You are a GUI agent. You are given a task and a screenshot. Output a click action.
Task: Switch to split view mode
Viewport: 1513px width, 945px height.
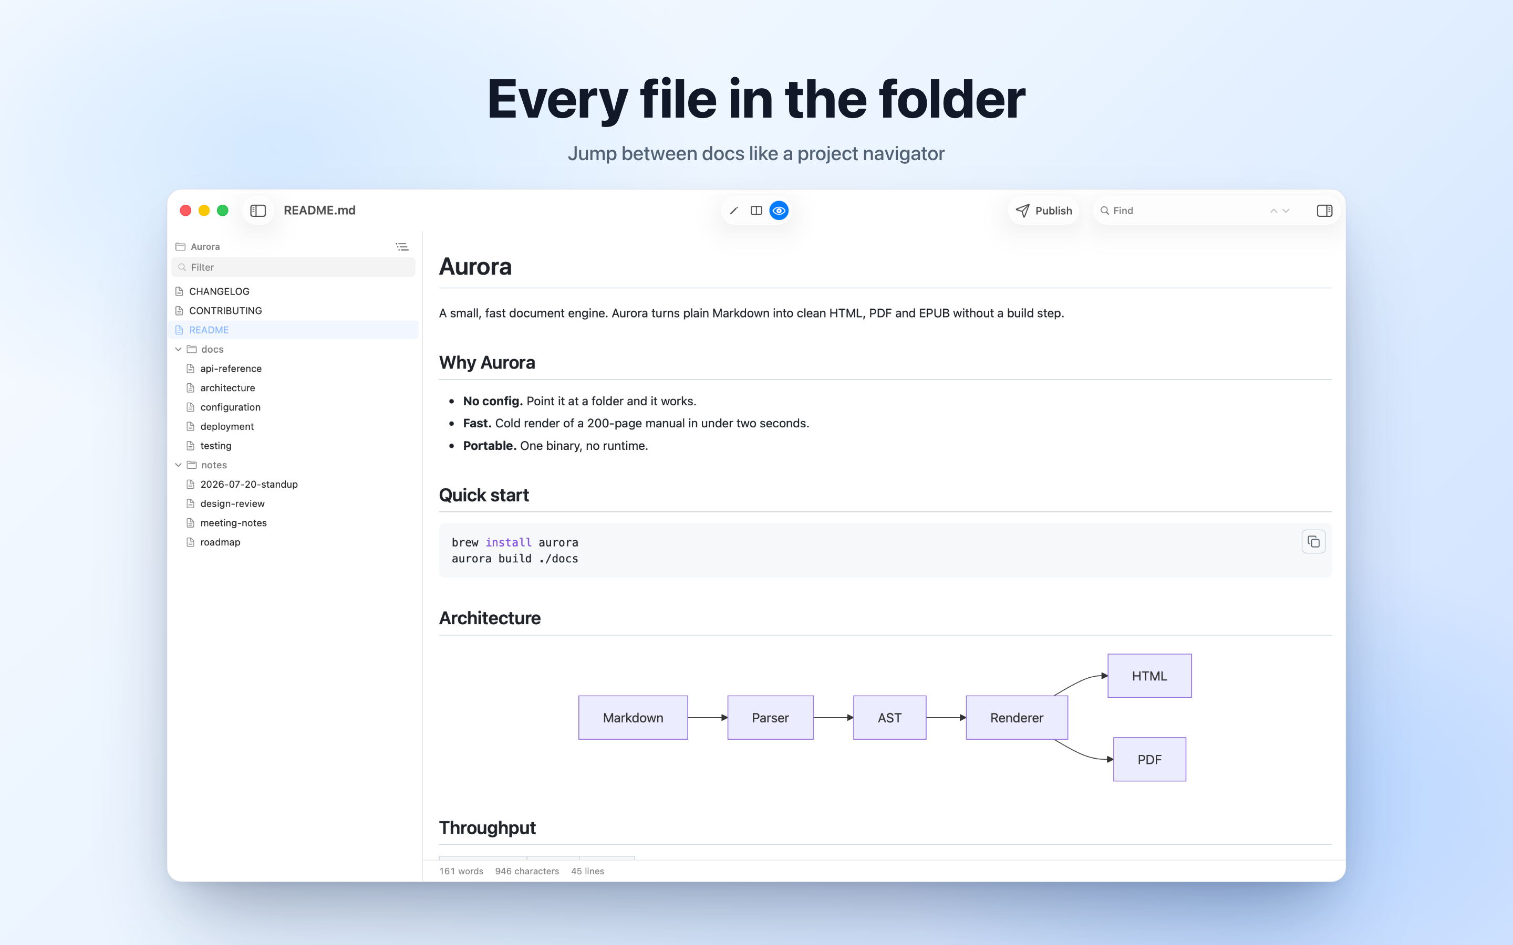[756, 211]
